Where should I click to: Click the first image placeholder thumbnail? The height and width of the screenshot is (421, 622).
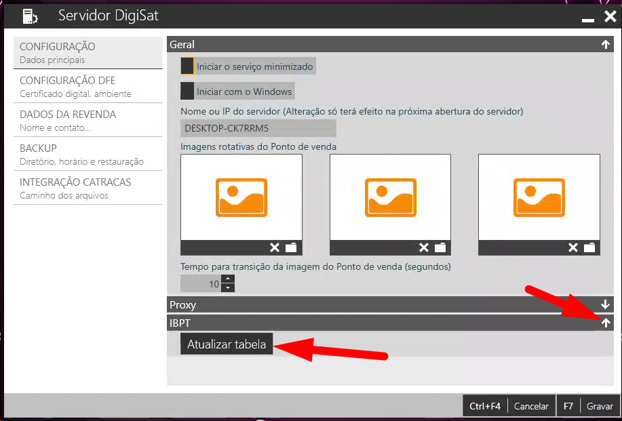point(241,197)
